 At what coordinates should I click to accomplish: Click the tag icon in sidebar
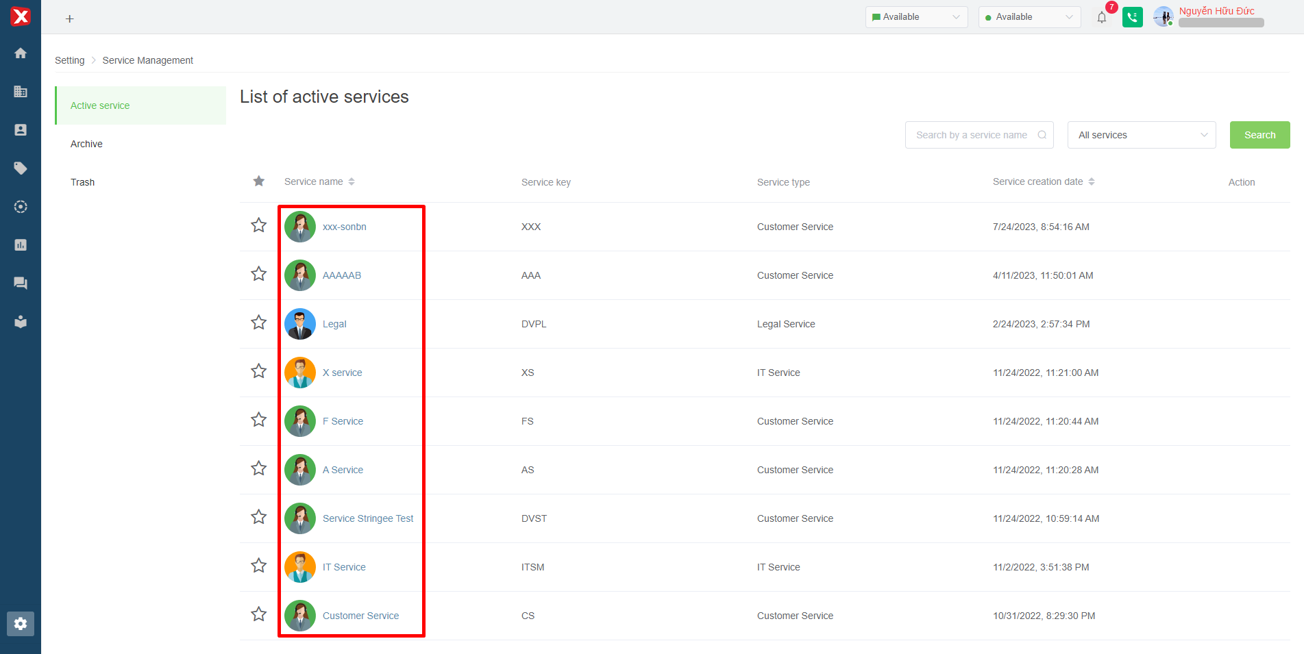tap(21, 168)
